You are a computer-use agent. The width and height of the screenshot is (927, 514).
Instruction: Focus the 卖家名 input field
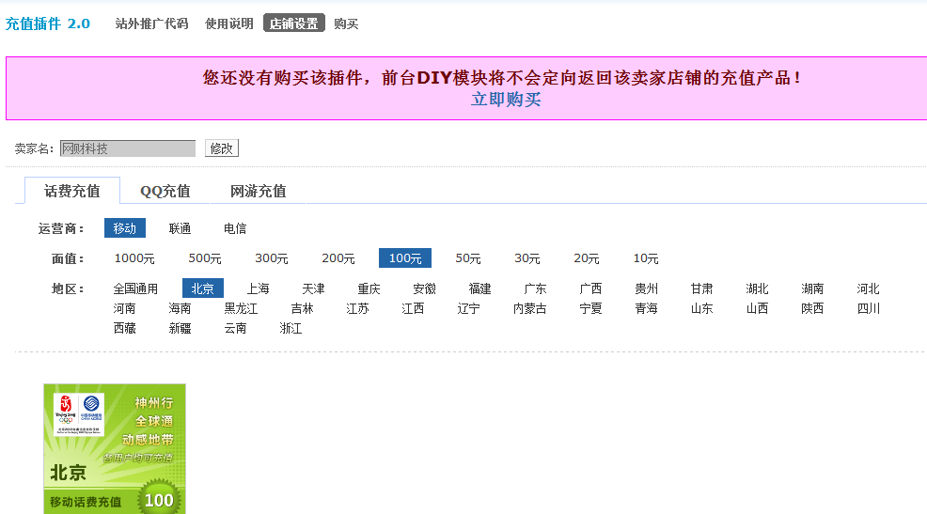pyautogui.click(x=128, y=148)
